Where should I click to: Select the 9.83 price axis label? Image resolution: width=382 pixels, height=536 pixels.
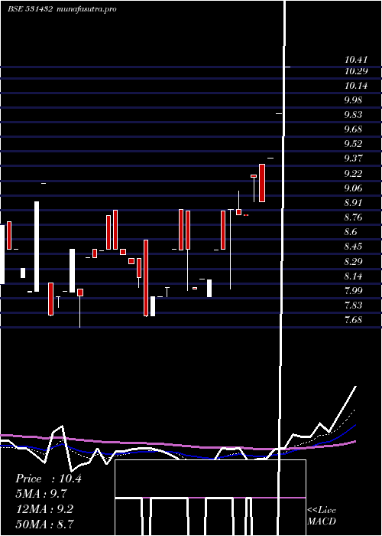[x=353, y=115]
